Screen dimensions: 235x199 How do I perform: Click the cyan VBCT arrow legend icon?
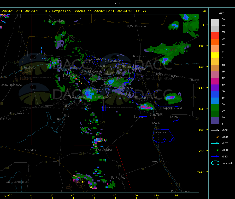pos(215,143)
